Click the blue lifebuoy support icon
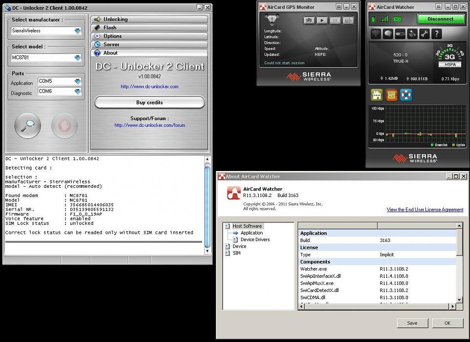Image resolution: width=470 pixels, height=342 pixels. (x=406, y=95)
